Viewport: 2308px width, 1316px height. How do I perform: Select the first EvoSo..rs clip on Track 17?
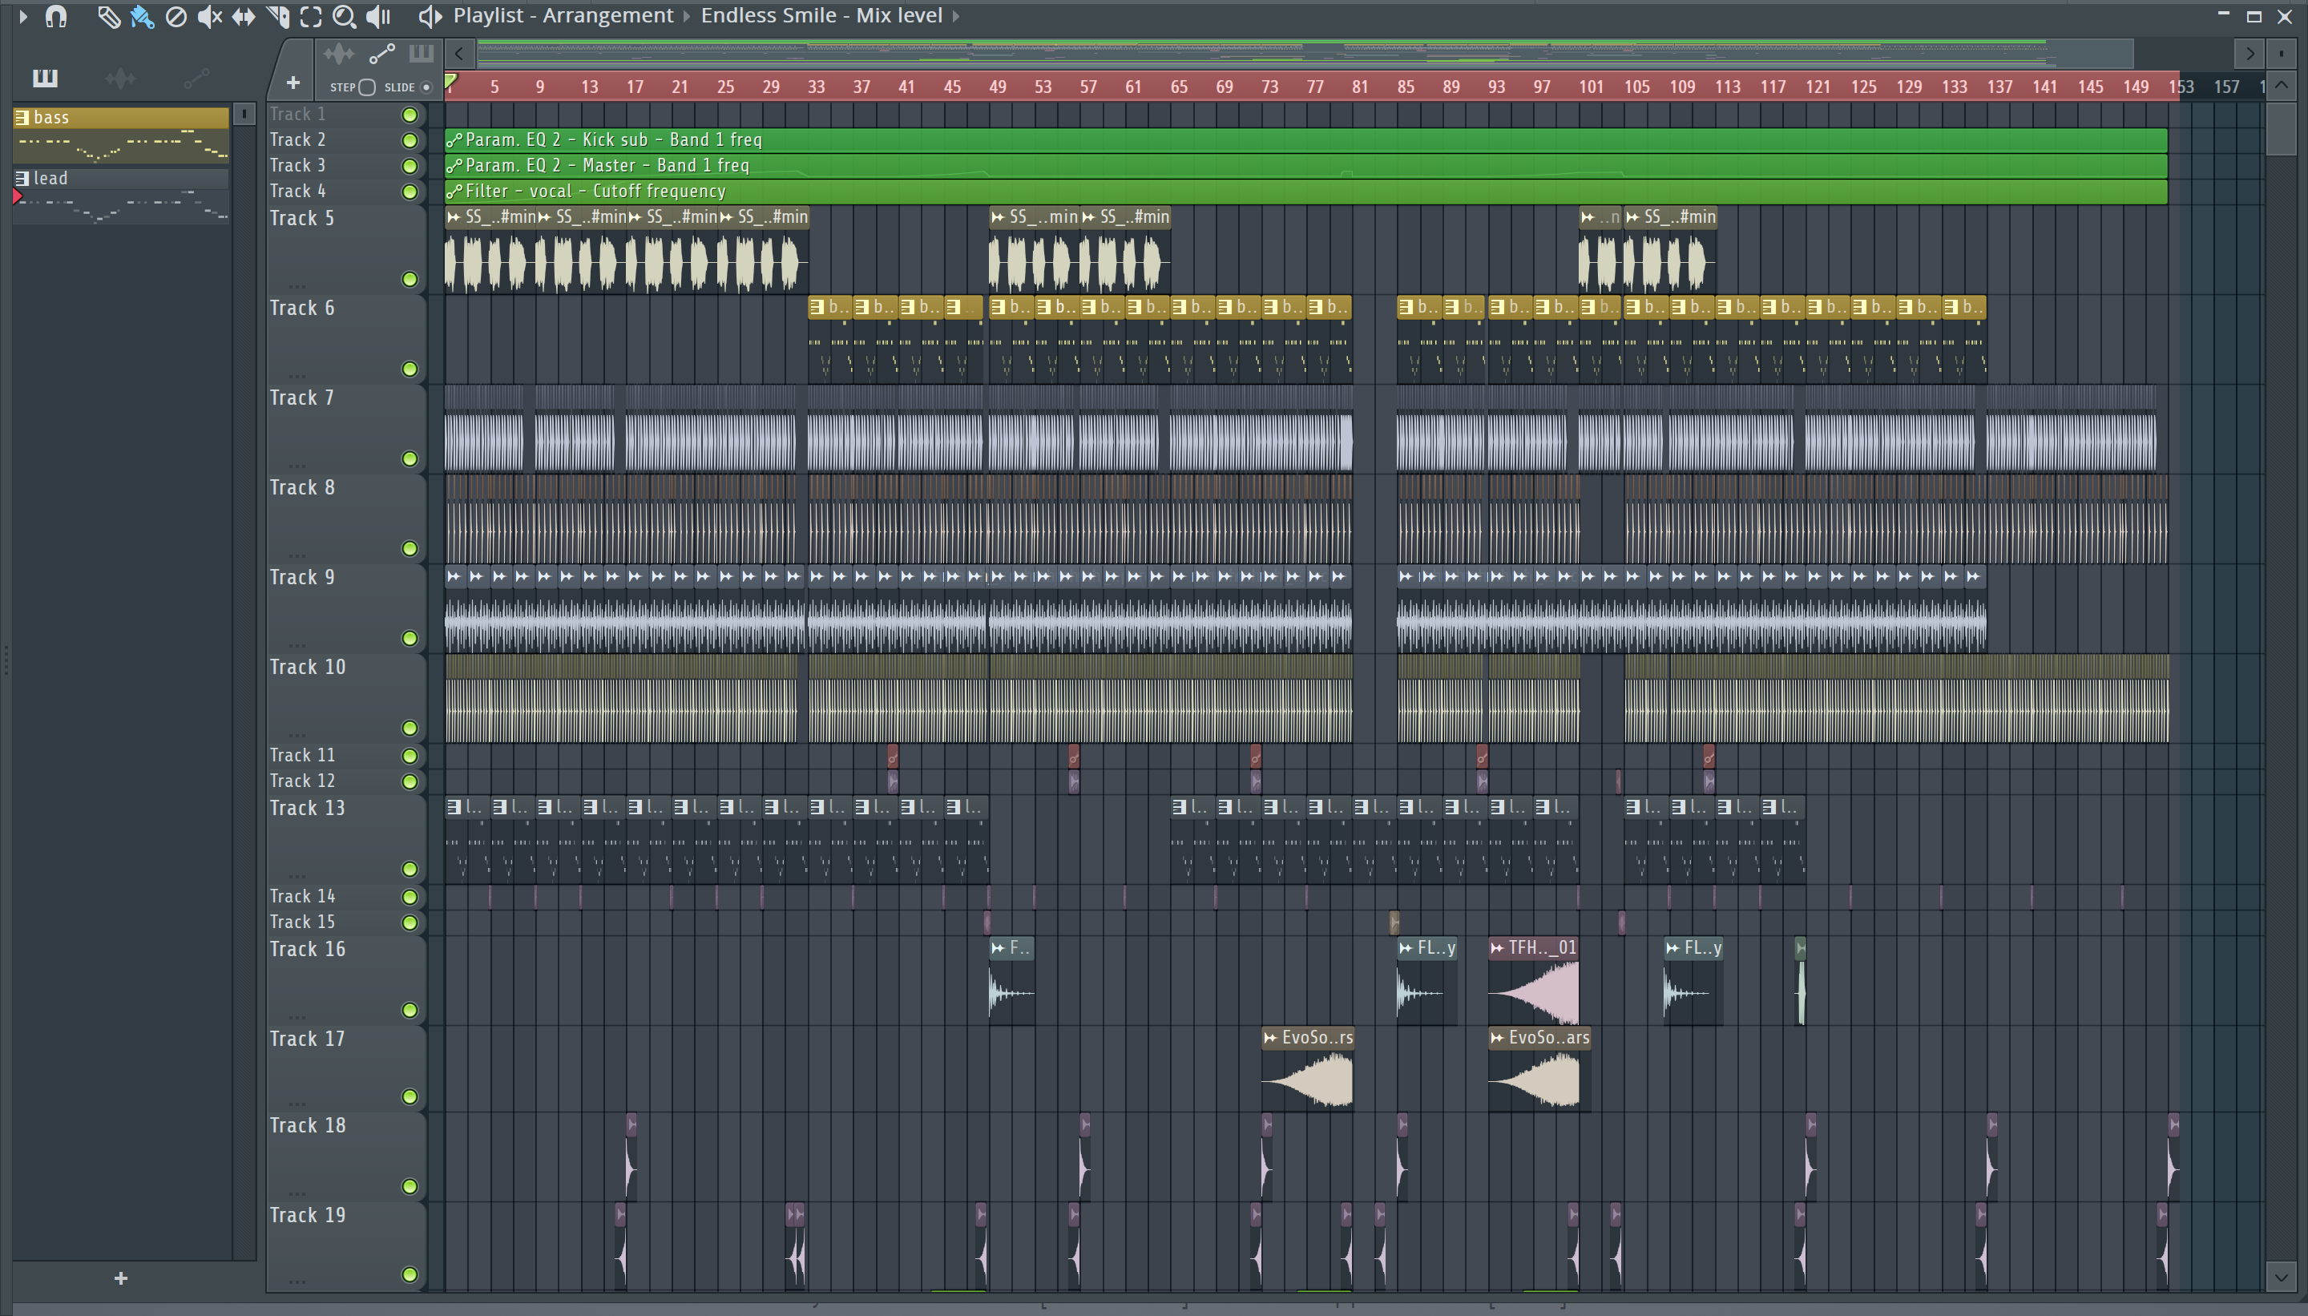tap(1307, 1068)
